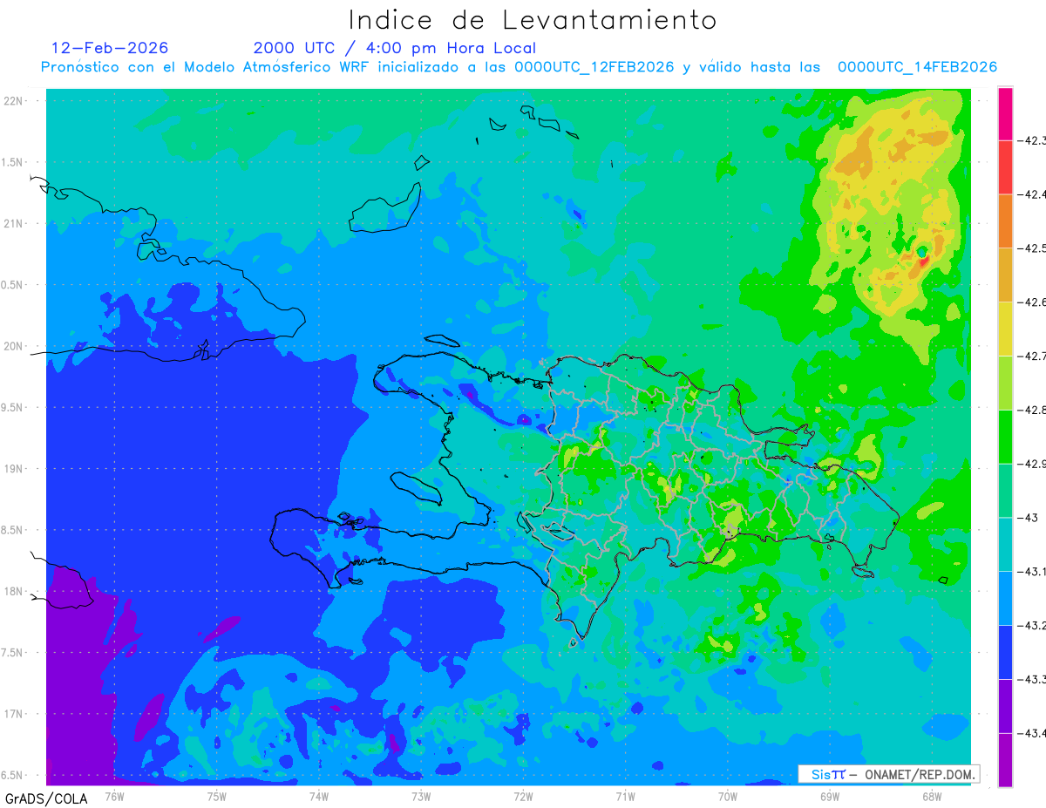Image resolution: width=1046 pixels, height=808 pixels.
Task: Click the '-43.4' legend value
Action: 1033,733
